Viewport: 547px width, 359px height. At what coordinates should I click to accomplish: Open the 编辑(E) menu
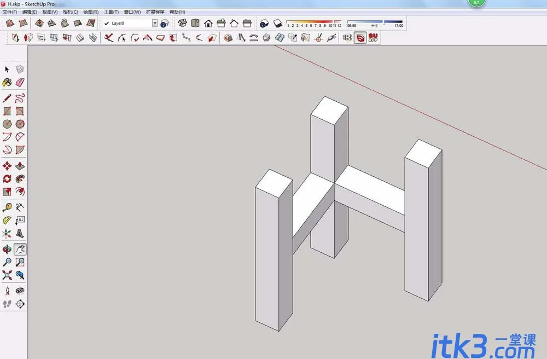point(30,12)
